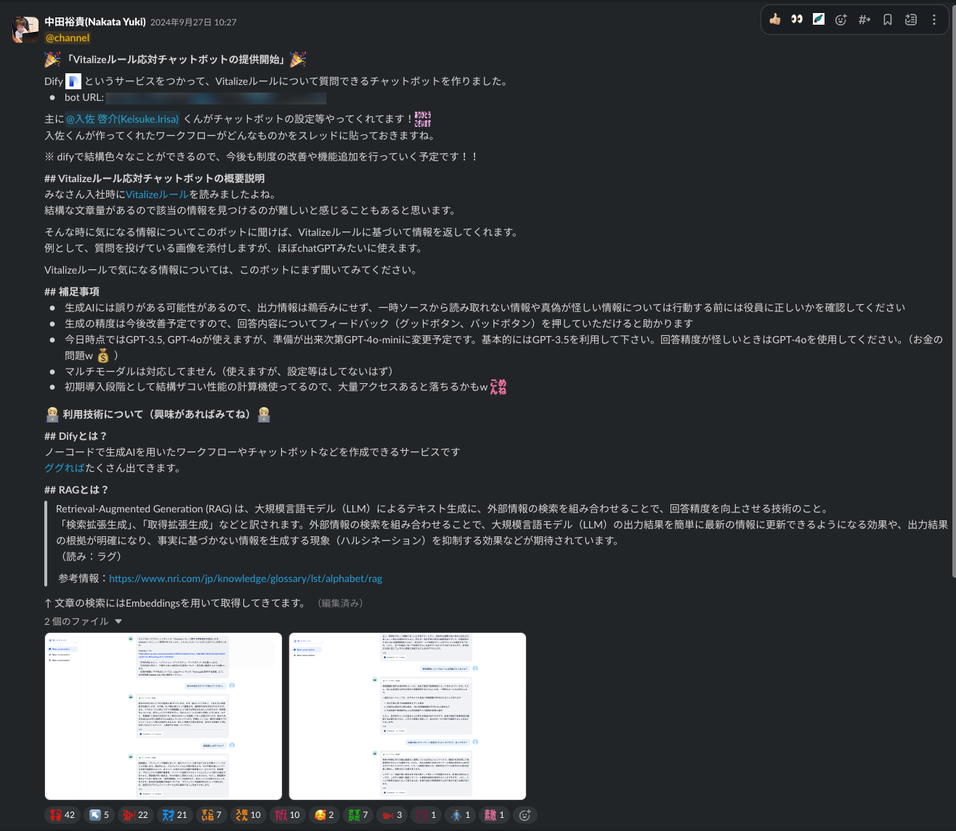
Task: Forward this message to another channel
Action: click(x=864, y=20)
